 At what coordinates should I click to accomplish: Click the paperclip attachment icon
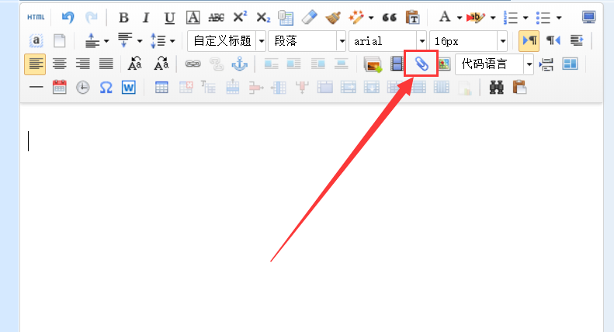[x=421, y=64]
